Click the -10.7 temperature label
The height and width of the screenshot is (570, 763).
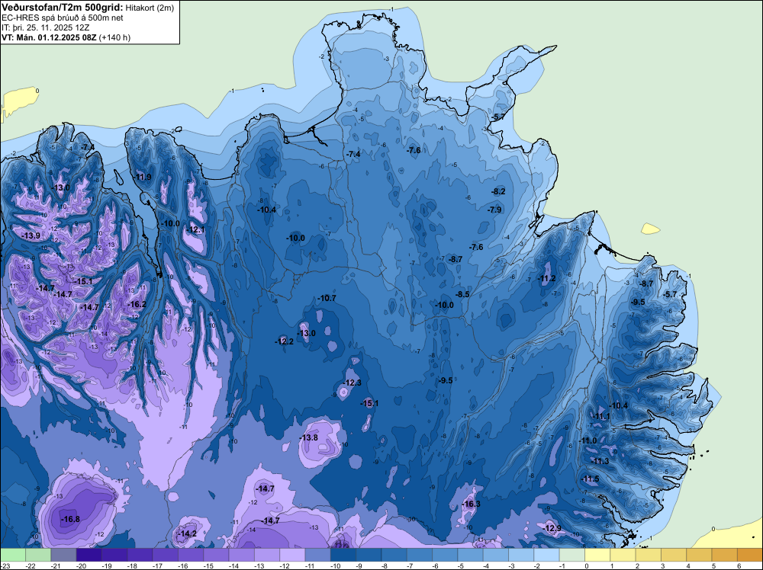pos(327,298)
